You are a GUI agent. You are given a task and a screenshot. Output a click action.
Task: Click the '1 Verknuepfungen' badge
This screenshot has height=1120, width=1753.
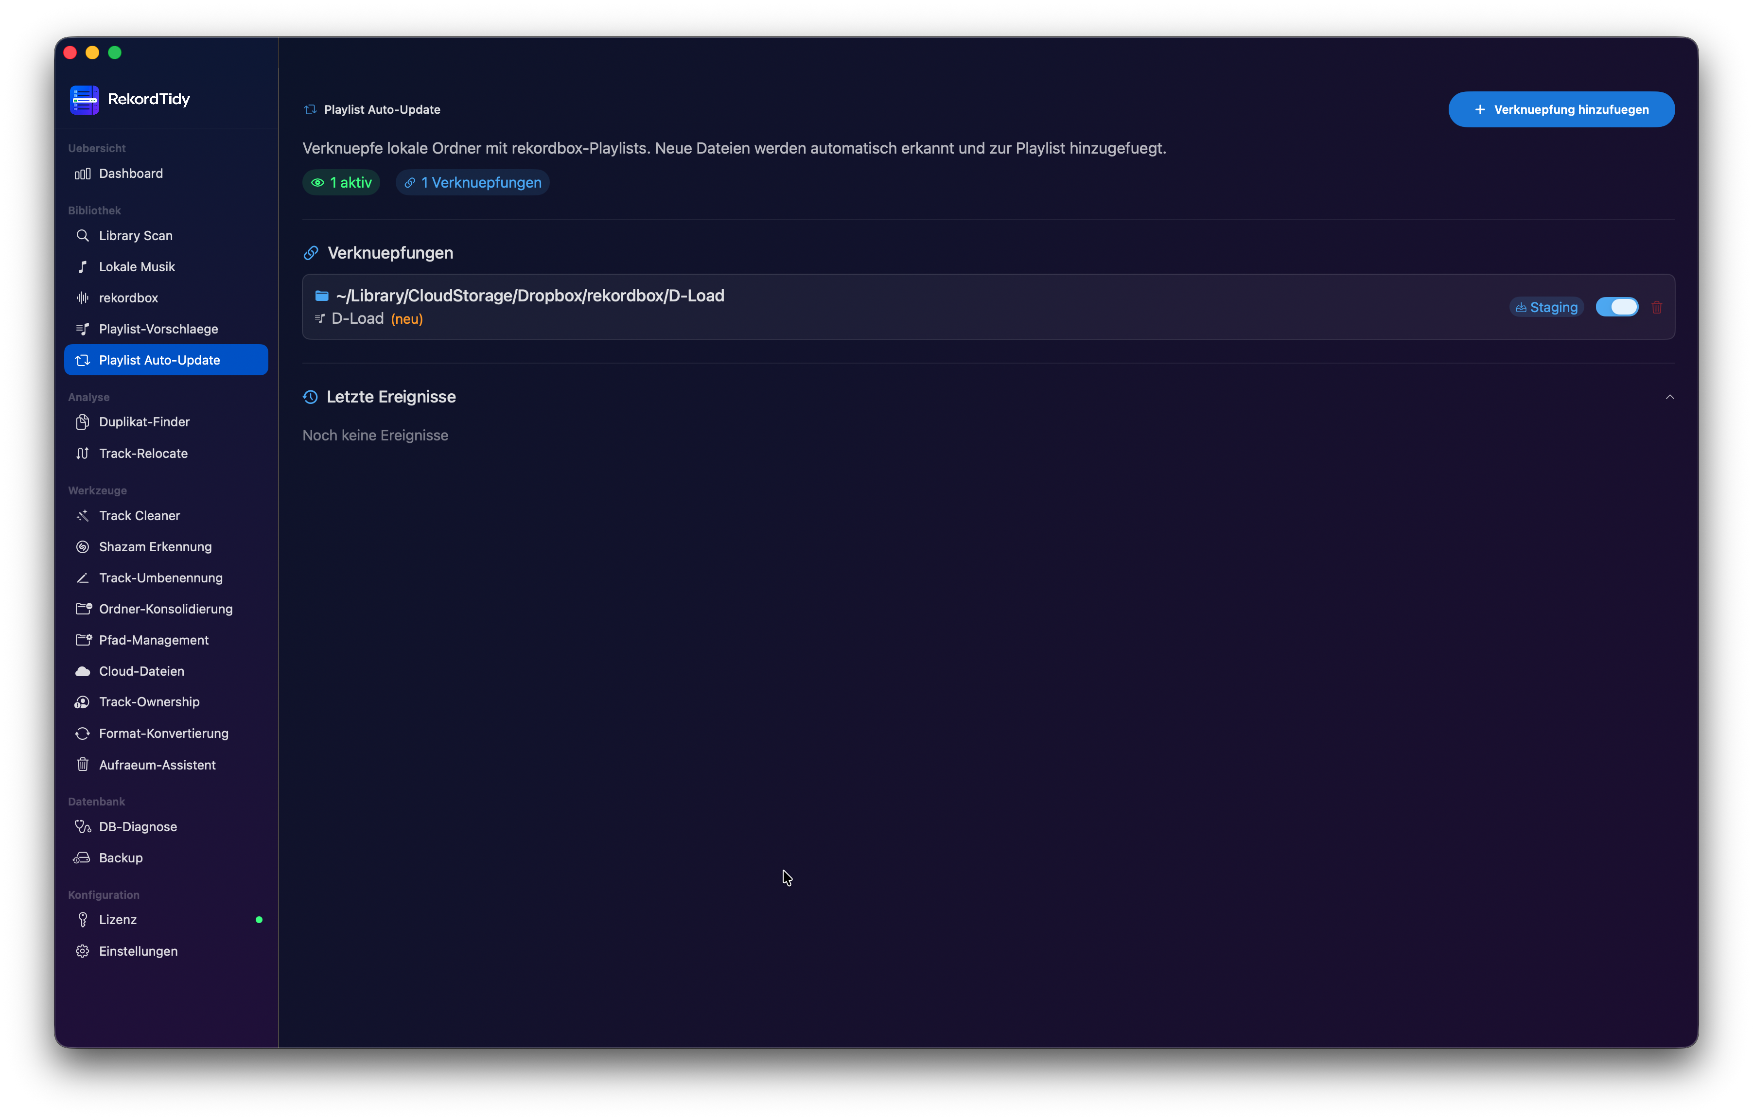coord(473,183)
